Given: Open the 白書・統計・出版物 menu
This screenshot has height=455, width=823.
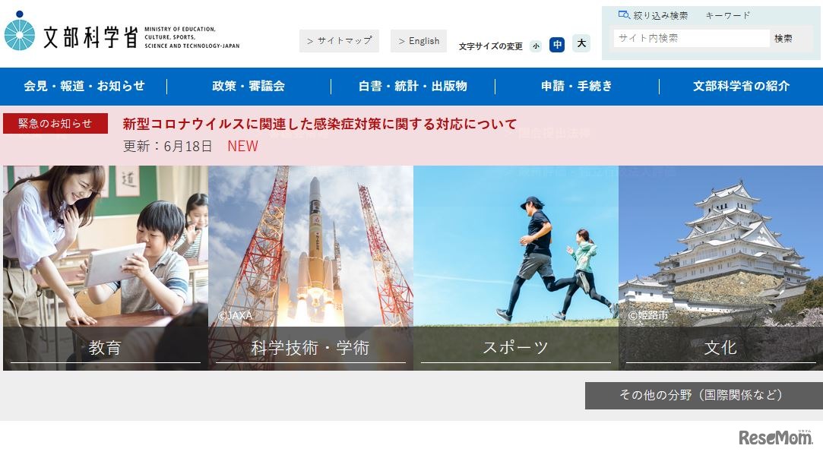Looking at the screenshot, I should (411, 86).
